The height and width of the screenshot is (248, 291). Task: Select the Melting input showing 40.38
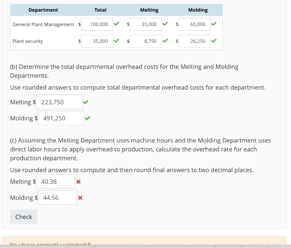click(x=55, y=181)
